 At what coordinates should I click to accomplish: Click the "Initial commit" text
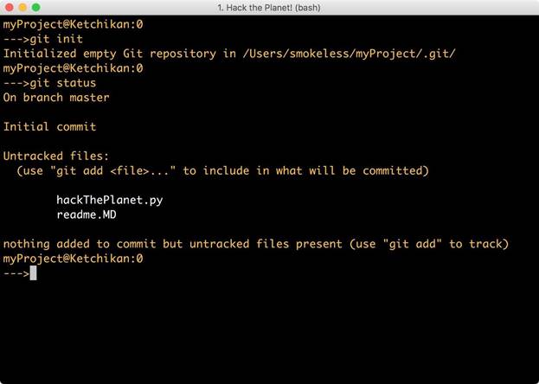(49, 127)
